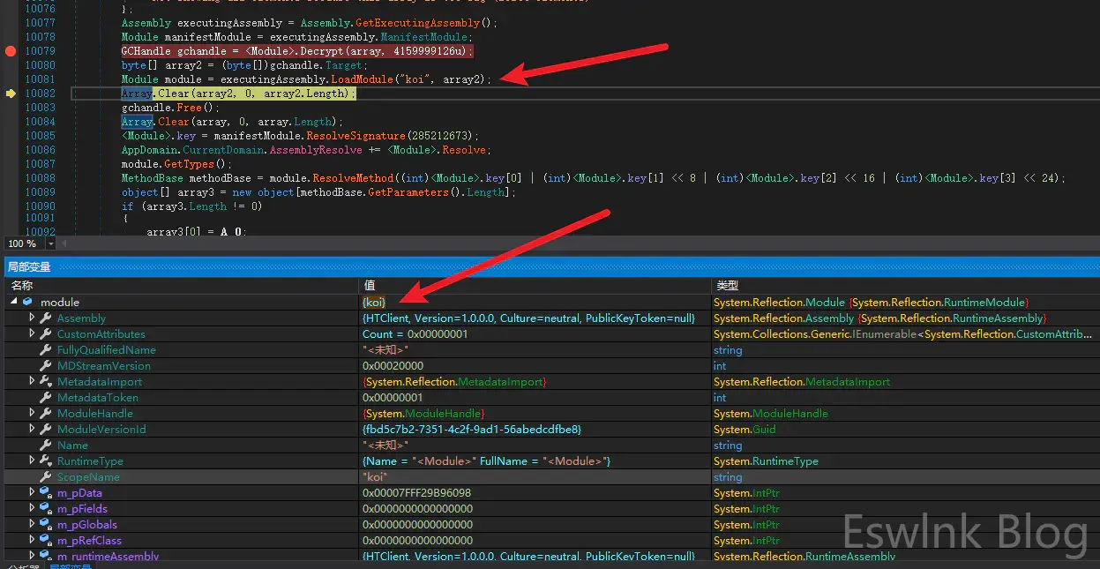Click the yellow current-statement arrow in the gutter
Screen dimensions: 1100x569
pyautogui.click(x=11, y=94)
